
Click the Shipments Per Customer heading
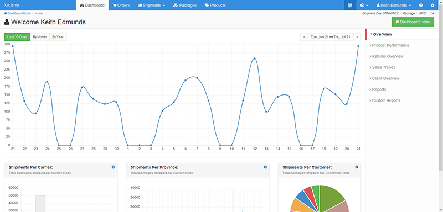pyautogui.click(x=307, y=167)
